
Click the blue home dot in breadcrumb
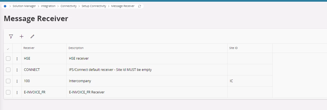click(5, 6)
